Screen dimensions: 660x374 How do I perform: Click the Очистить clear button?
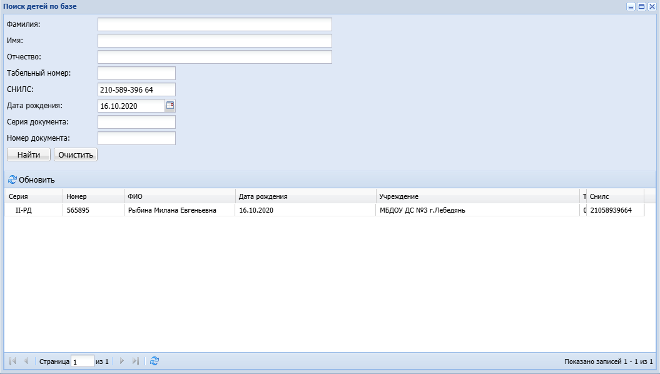pos(76,154)
